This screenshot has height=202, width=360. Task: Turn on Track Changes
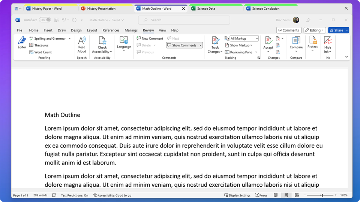click(x=215, y=45)
